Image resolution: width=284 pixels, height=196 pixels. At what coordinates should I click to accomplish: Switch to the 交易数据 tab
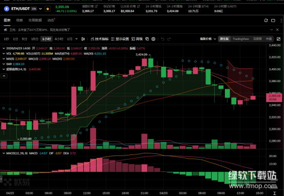(x=35, y=20)
